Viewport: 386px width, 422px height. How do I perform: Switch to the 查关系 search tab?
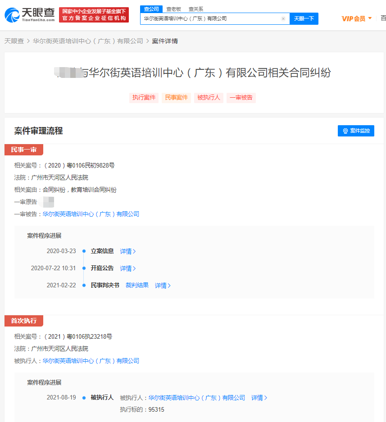click(196, 9)
